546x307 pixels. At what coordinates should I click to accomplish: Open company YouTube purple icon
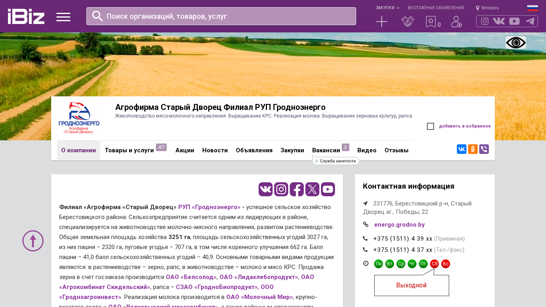(x=328, y=189)
